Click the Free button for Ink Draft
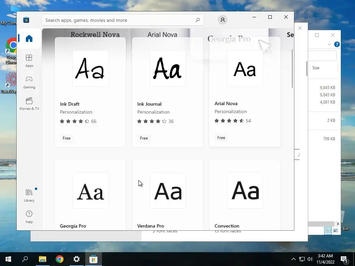Viewport: 355px width, 266px height. click(x=67, y=138)
